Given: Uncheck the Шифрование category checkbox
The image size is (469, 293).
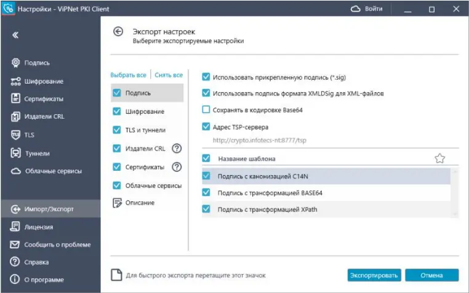Looking at the screenshot, I should (117, 111).
